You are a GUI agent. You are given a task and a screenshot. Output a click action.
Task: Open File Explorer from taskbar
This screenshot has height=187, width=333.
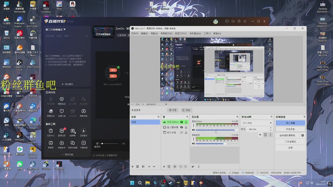147,183
